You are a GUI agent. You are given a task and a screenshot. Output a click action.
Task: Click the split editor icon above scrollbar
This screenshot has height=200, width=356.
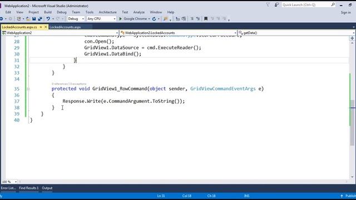[x=352, y=38]
